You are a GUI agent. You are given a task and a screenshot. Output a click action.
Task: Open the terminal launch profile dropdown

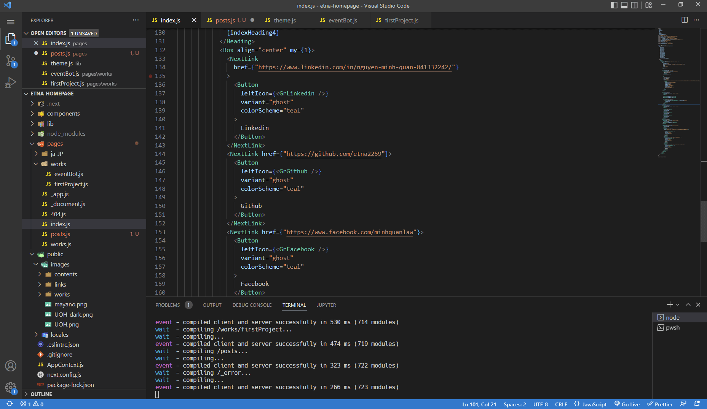[678, 304]
